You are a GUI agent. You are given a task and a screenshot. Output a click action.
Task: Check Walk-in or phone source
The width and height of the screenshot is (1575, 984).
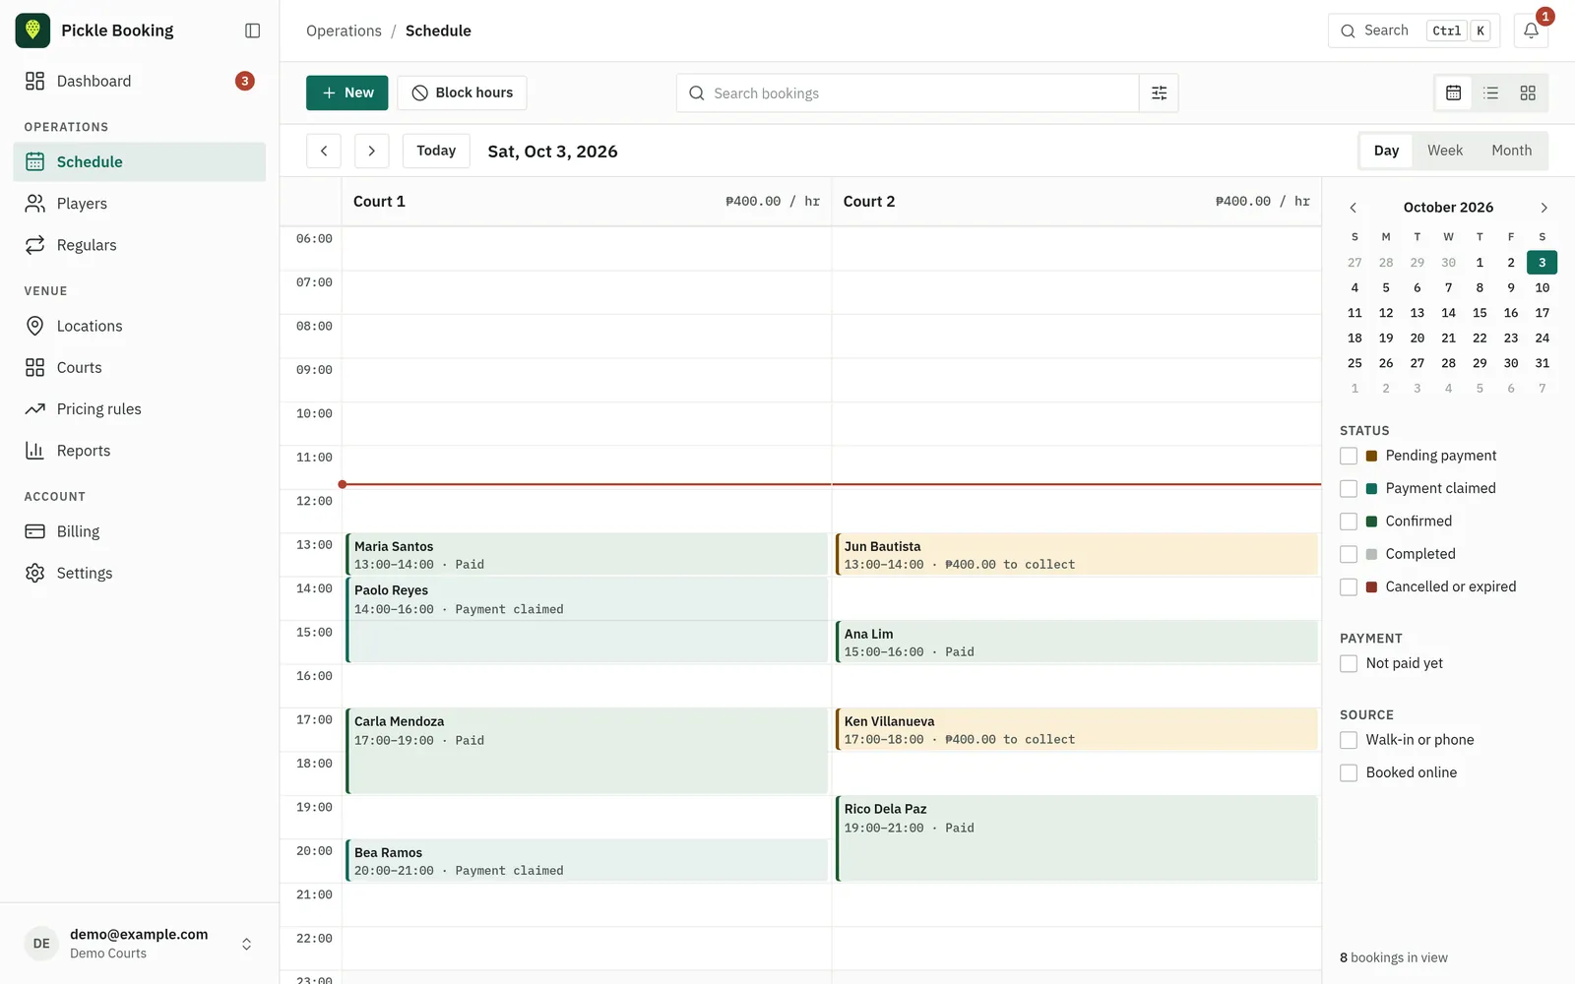pos(1349,740)
